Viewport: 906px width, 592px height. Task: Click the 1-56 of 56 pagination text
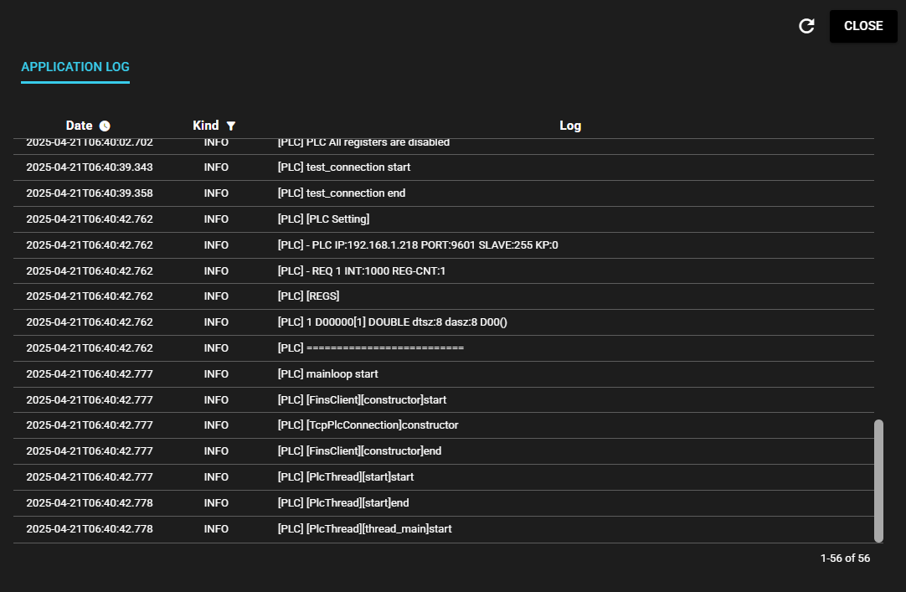tap(845, 559)
